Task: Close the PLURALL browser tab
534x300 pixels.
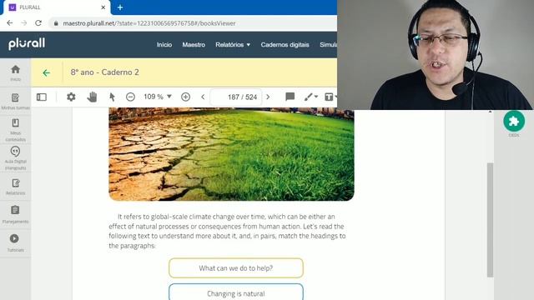Action: (103, 7)
